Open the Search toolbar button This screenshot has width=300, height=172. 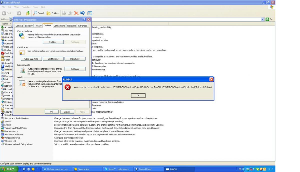point(39,13)
